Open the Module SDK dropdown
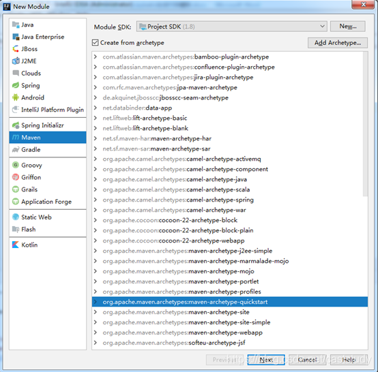Image resolution: width=378 pixels, height=372 pixels. [x=232, y=27]
